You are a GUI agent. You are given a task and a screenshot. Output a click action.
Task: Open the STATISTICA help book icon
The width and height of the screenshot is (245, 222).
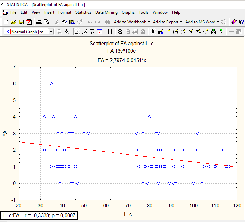[x=234, y=22]
